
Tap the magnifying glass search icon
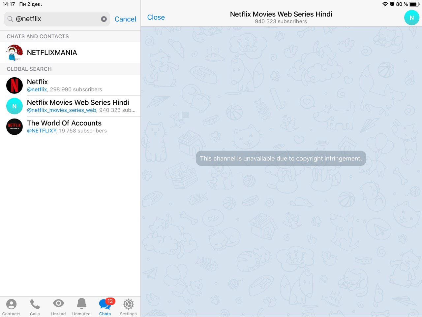10,19
